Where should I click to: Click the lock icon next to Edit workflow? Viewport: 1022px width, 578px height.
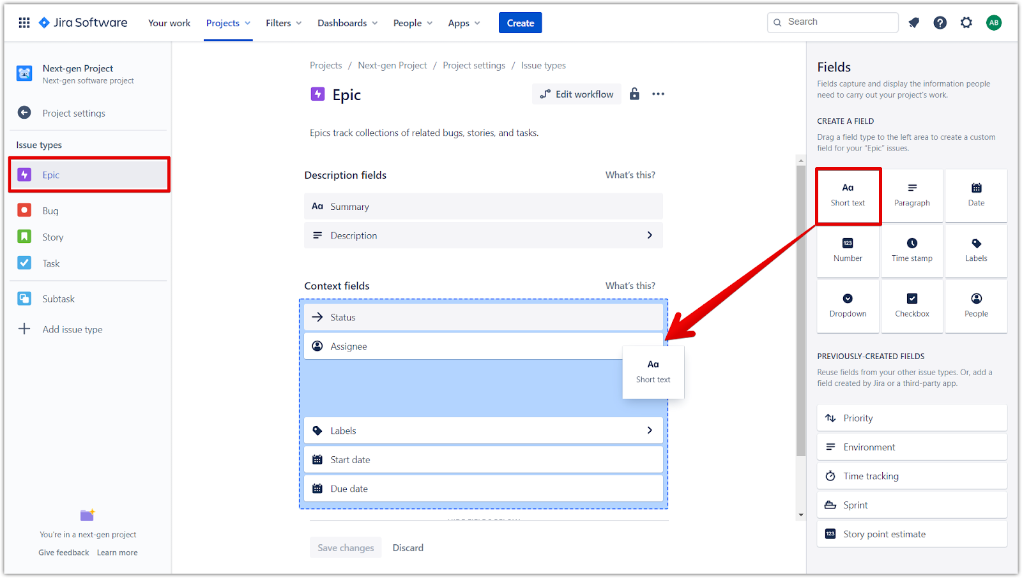click(x=634, y=94)
